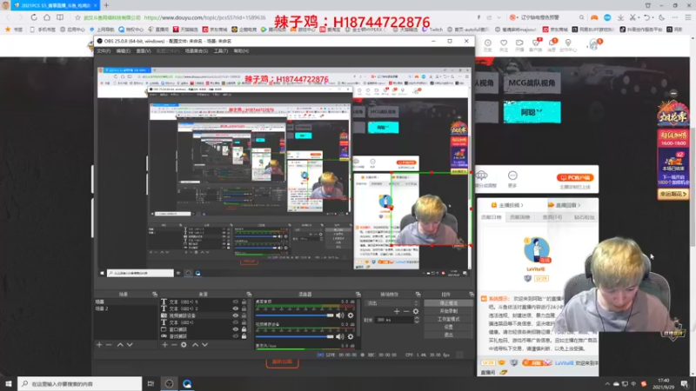Open the Windows Start menu
696x391 pixels.
click(x=9, y=383)
